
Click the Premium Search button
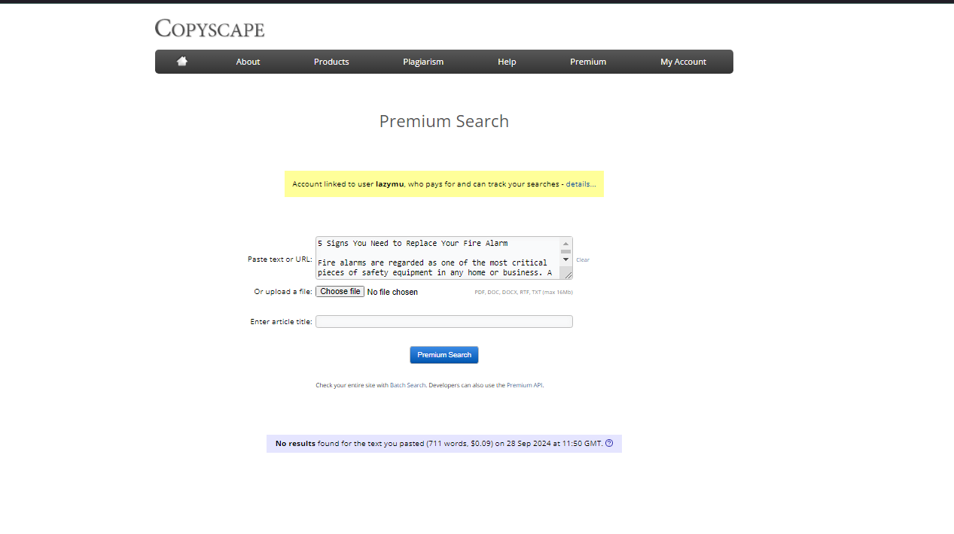tap(444, 355)
